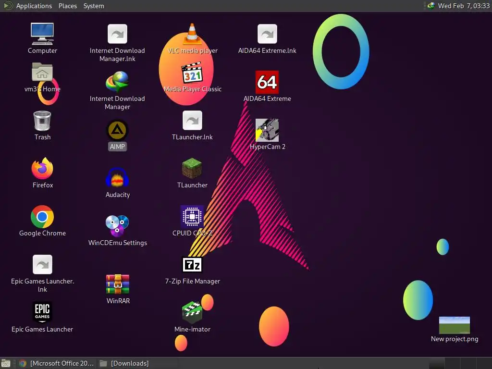Open the New project.png thumbnail
The height and width of the screenshot is (369, 492).
455,325
